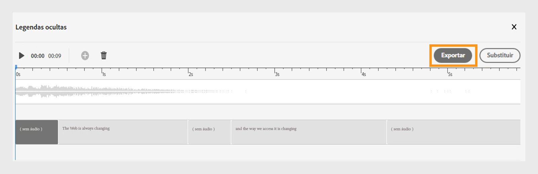
Task: Play the caption audio preview
Action: pyautogui.click(x=22, y=56)
